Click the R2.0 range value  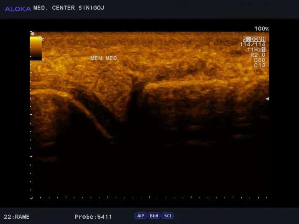tap(258, 55)
